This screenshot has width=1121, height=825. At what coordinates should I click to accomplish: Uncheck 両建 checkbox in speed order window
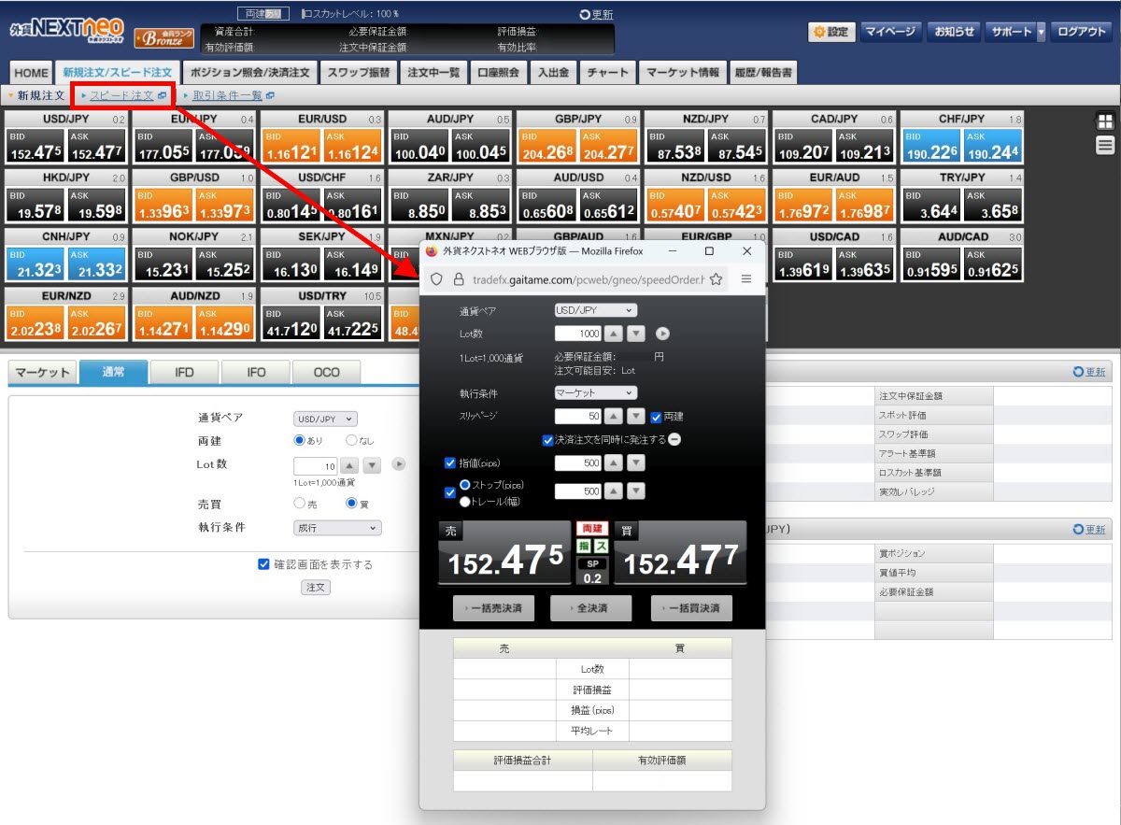click(x=656, y=417)
